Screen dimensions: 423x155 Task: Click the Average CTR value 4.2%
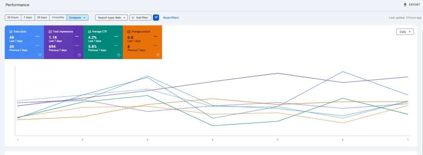(92, 37)
